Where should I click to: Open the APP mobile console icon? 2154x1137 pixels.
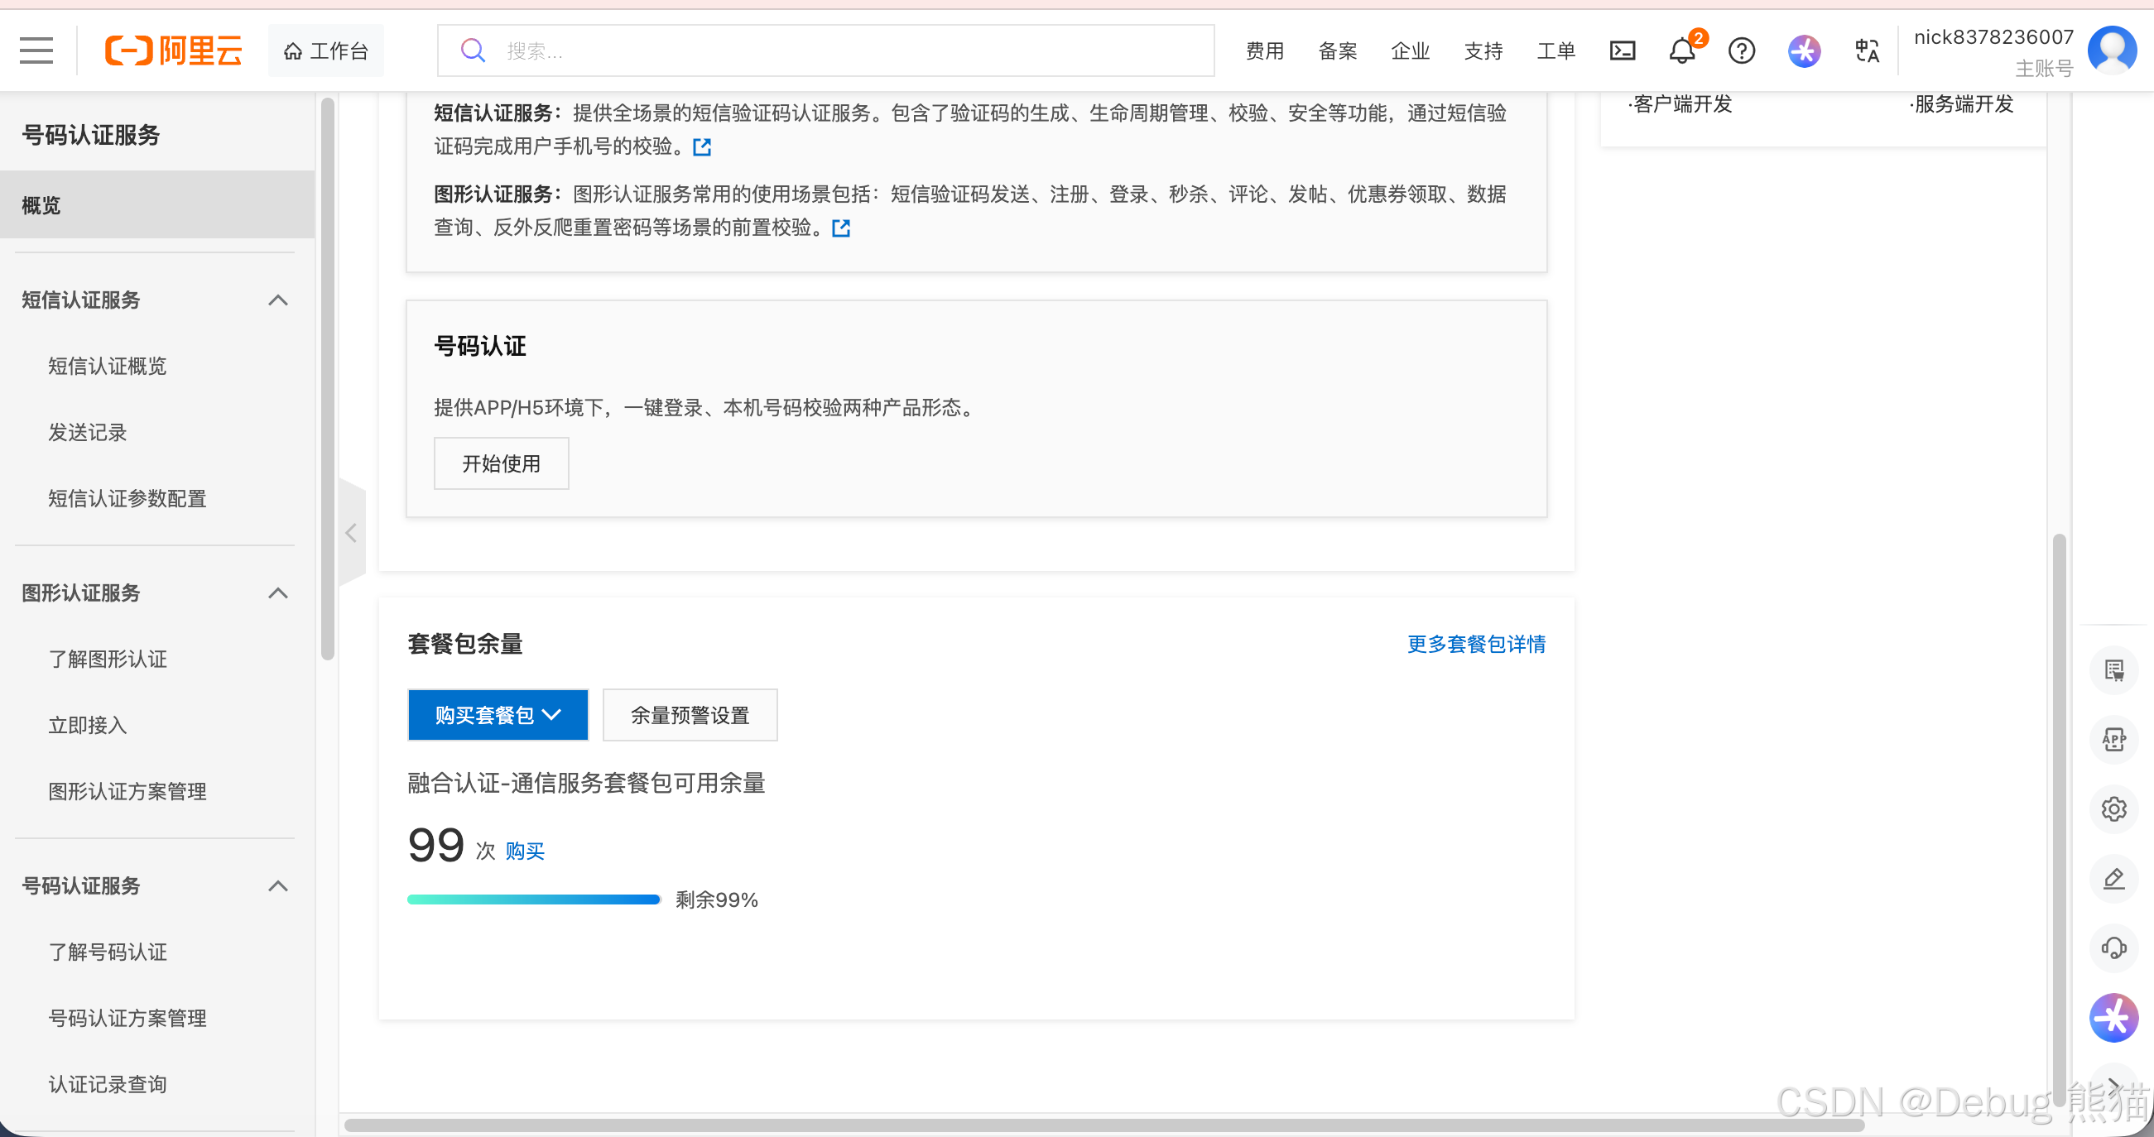pos(2114,739)
